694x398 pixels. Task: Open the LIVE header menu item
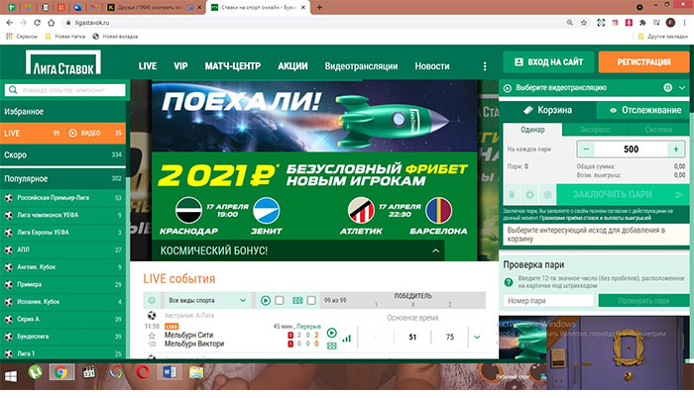click(148, 66)
